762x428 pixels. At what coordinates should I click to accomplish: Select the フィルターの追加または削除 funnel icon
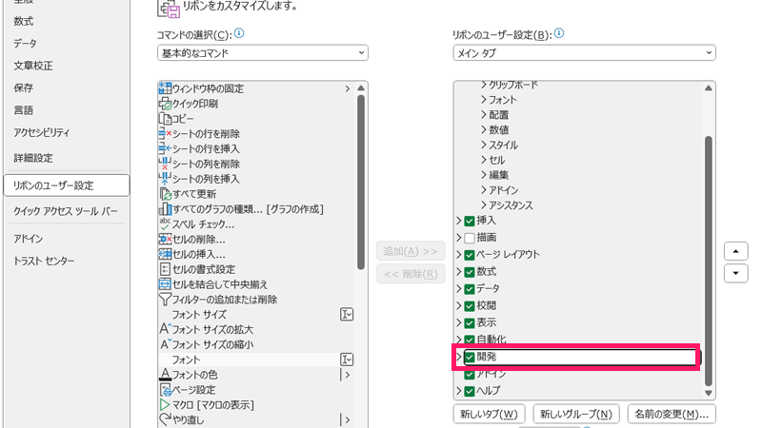click(x=165, y=299)
